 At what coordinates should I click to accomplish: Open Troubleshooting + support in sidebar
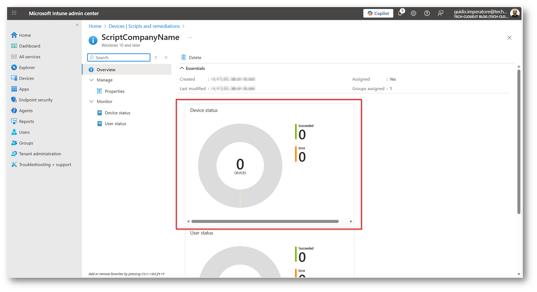pyautogui.click(x=45, y=165)
